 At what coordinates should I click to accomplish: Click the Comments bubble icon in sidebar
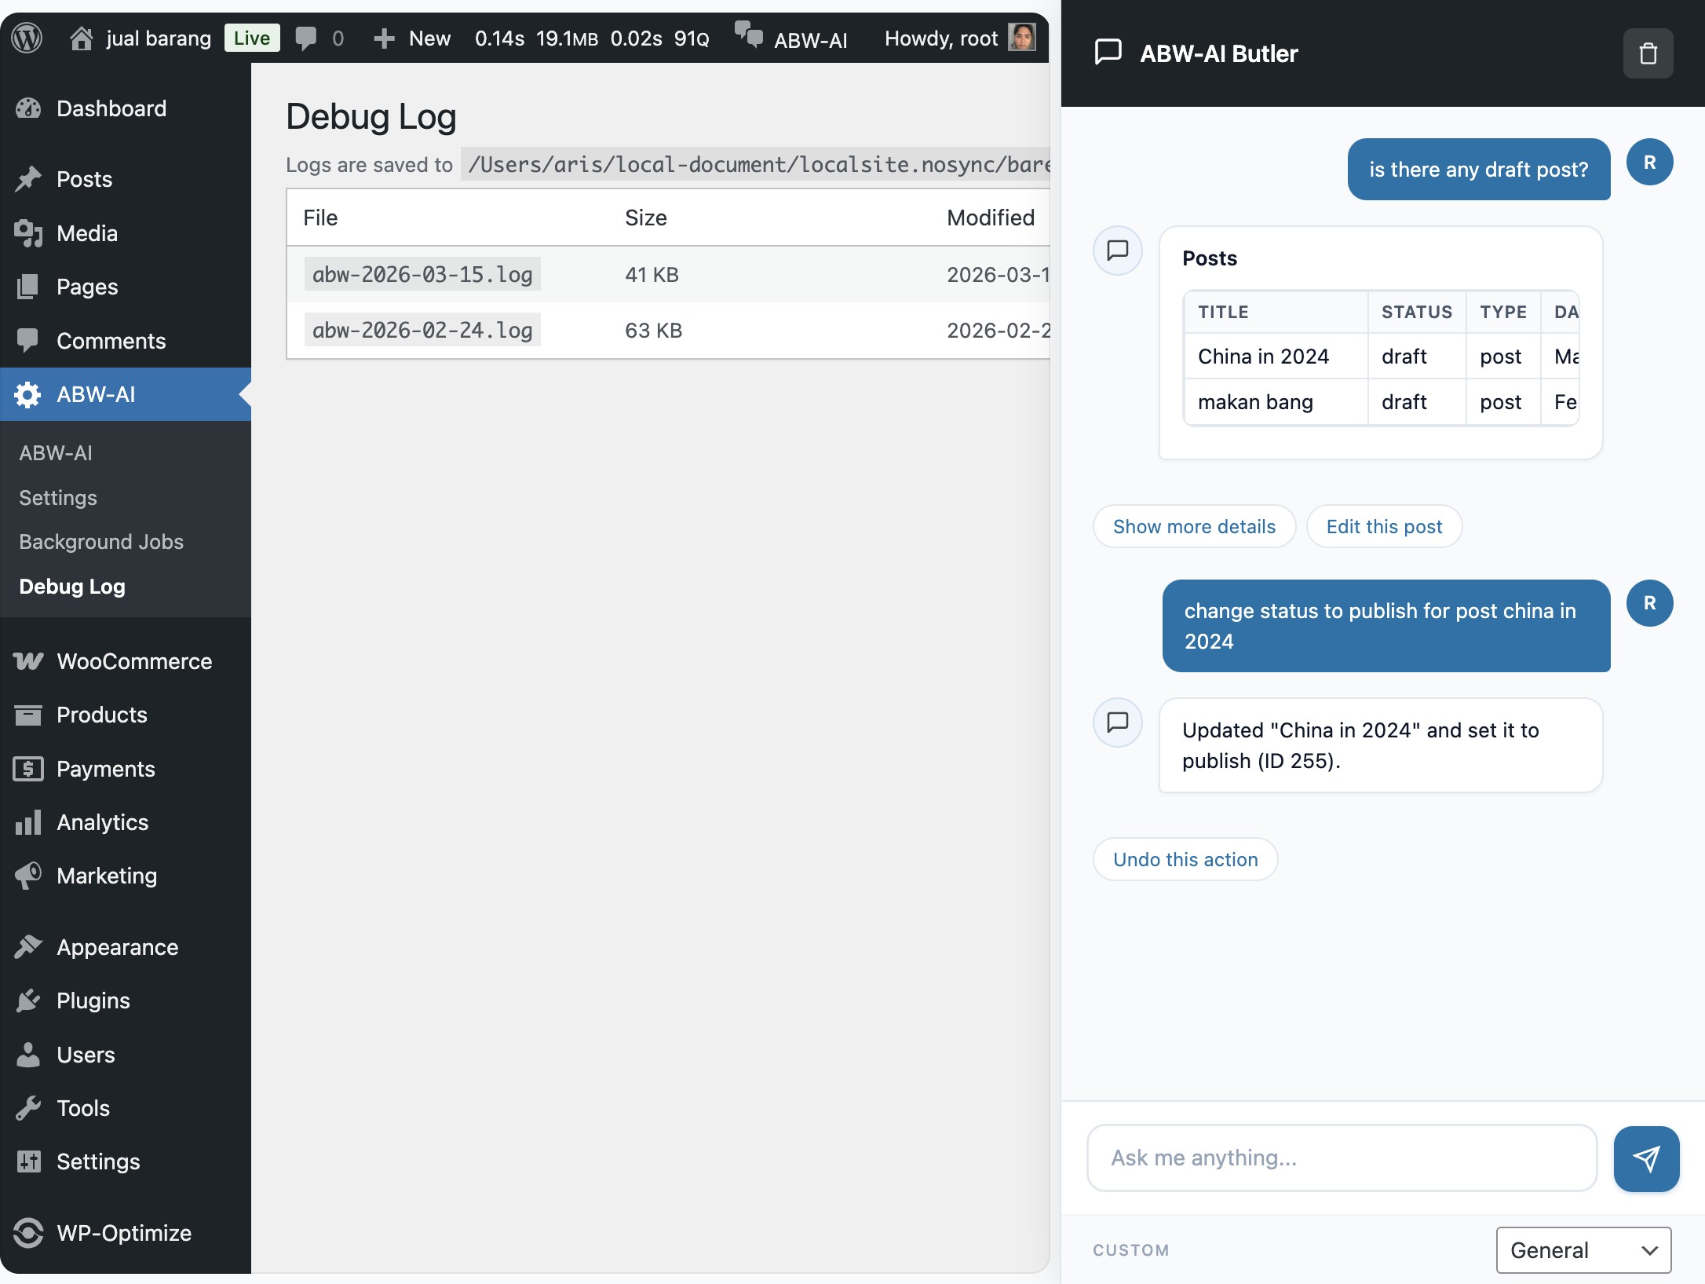[28, 341]
